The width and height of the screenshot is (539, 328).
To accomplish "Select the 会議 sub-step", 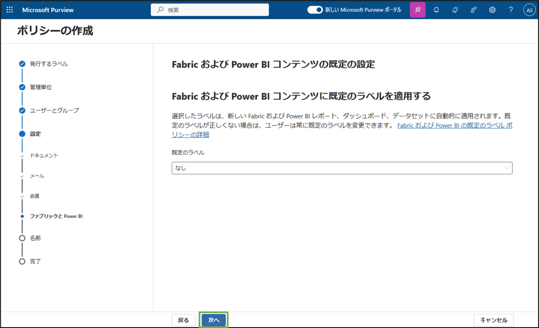I will (x=35, y=196).
